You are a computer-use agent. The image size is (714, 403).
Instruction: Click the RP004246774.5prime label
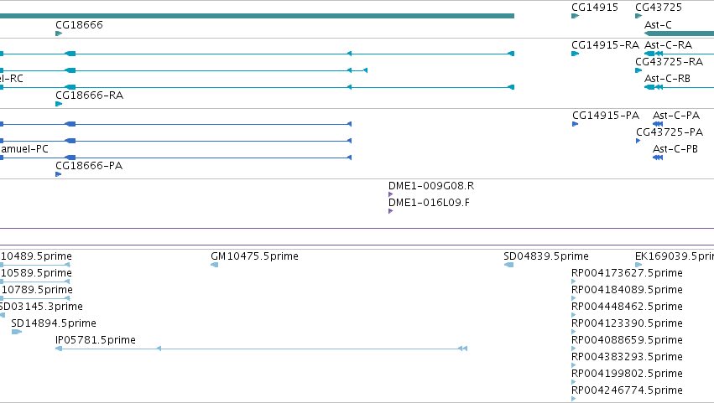tap(627, 390)
